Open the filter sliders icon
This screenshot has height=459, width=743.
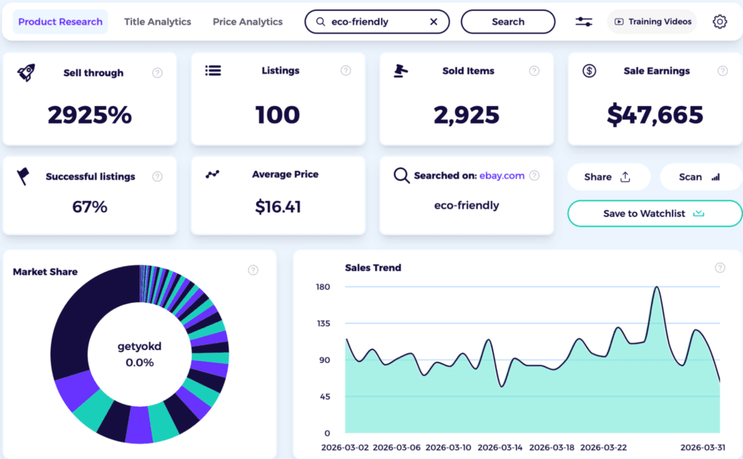[x=583, y=21]
